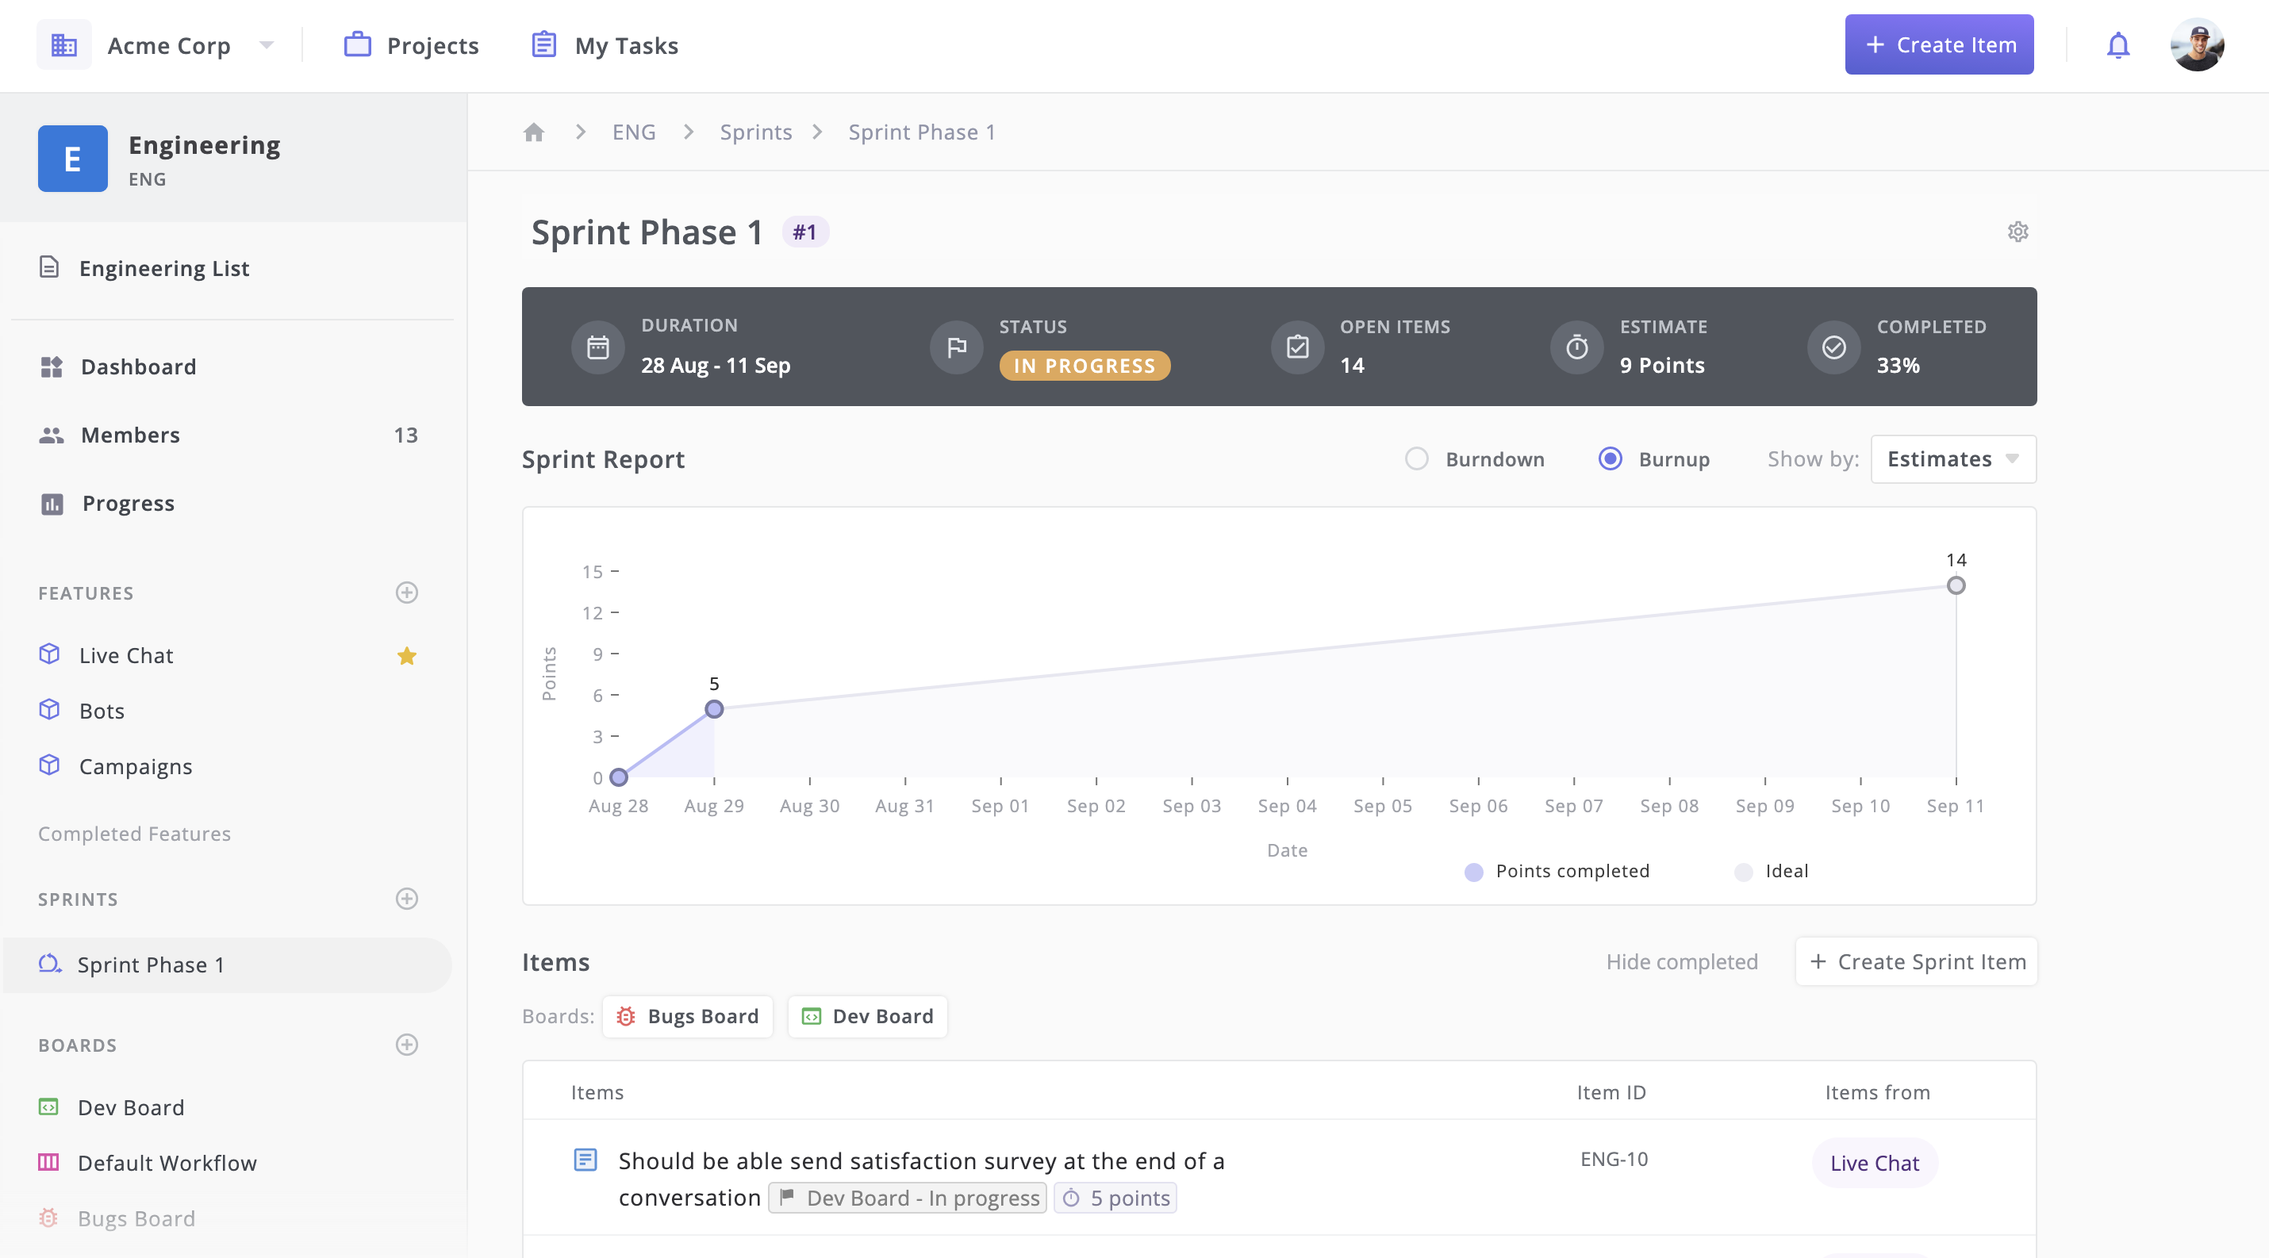Select the Burndown radio button
Screen dimensions: 2269x1258
[1416, 458]
